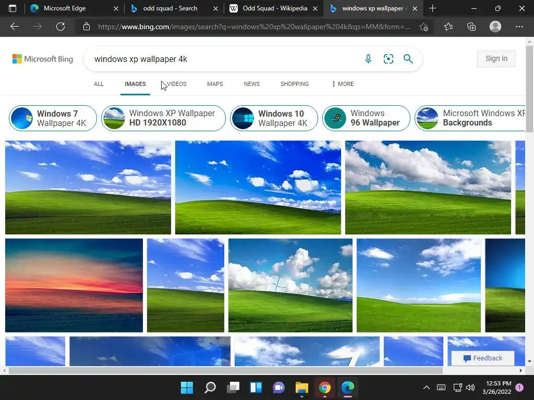Click the vertical scrollbar down arrow
The width and height of the screenshot is (534, 400).
click(529, 361)
